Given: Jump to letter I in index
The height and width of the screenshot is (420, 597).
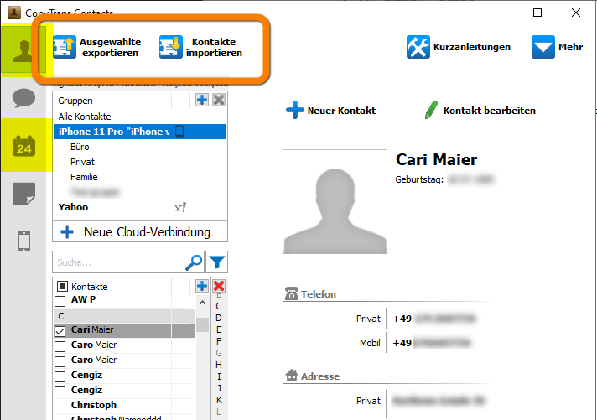Looking at the screenshot, I should pyautogui.click(x=219, y=376).
